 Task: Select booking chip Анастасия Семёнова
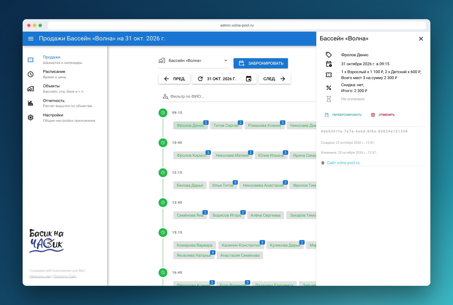(x=240, y=255)
